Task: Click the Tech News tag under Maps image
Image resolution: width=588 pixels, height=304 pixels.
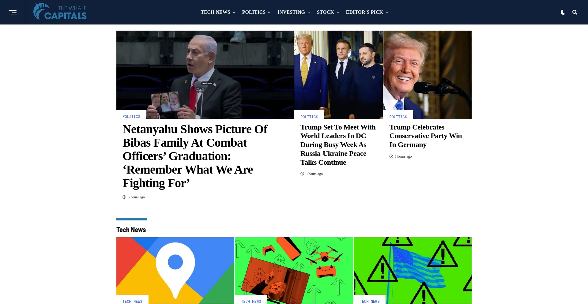Action: coord(132,301)
